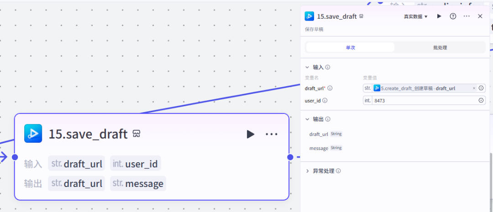Image resolution: width=493 pixels, height=212 pixels.
Task: Click output message String entry in panel
Action: [326, 148]
